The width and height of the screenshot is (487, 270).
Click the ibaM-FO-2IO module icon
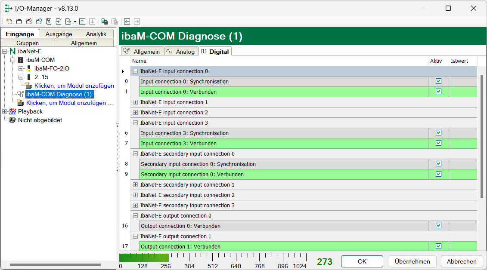tap(28, 68)
